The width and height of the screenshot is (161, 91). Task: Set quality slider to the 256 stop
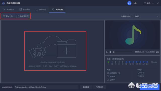click(147, 62)
